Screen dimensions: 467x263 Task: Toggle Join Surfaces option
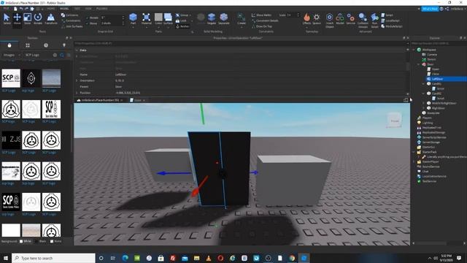(72, 26)
